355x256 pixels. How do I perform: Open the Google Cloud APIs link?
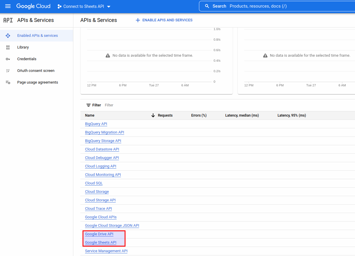(101, 217)
